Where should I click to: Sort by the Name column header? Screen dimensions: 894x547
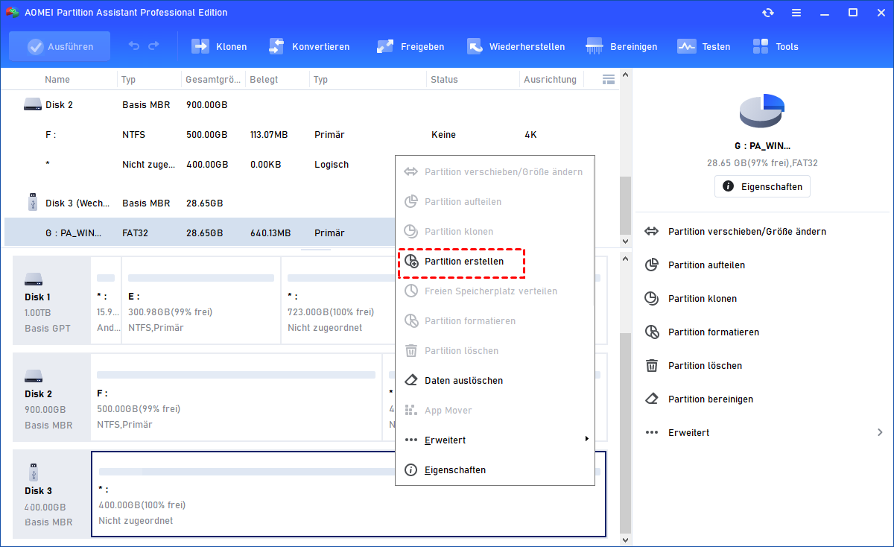click(57, 79)
